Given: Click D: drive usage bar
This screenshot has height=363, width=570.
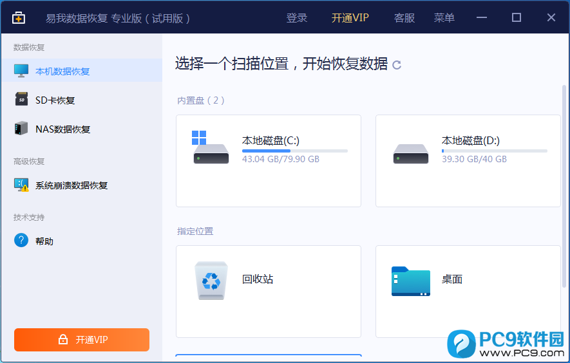Looking at the screenshot, I should tap(495, 151).
